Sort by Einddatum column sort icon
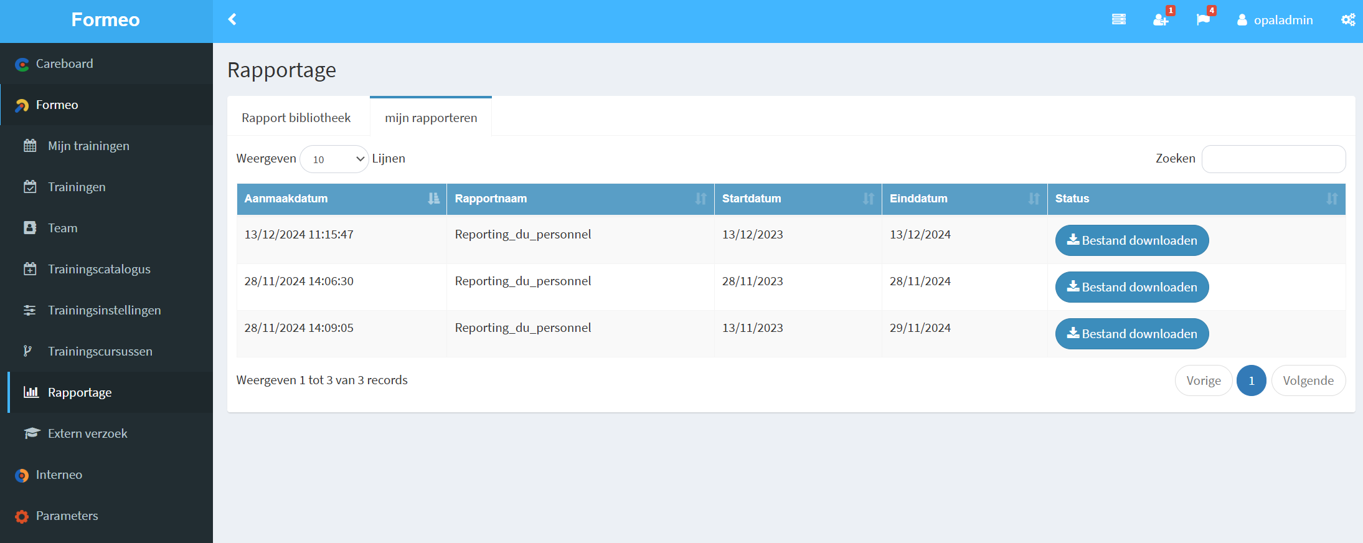The width and height of the screenshot is (1363, 543). coord(1034,199)
